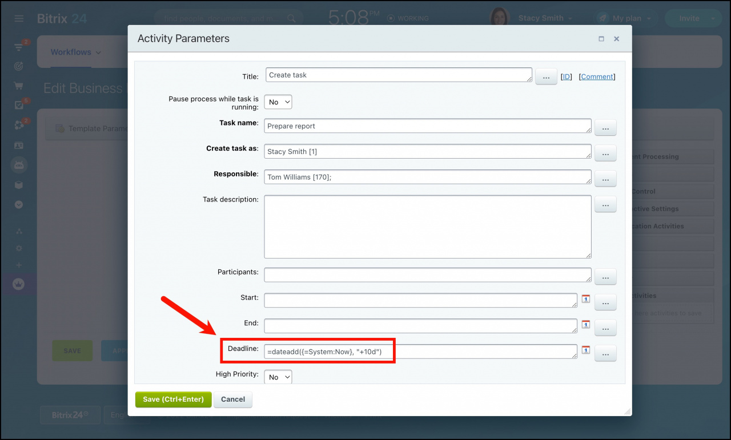Screen dimensions: 731x440
Task: Click the Deadline formula input field
Action: click(x=421, y=352)
